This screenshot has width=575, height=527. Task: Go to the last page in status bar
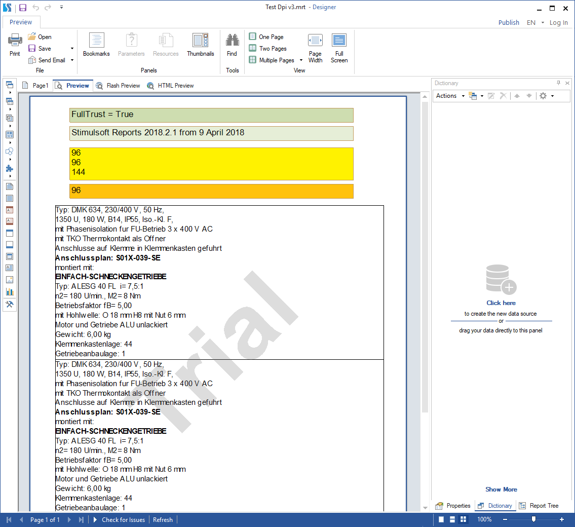click(x=81, y=520)
